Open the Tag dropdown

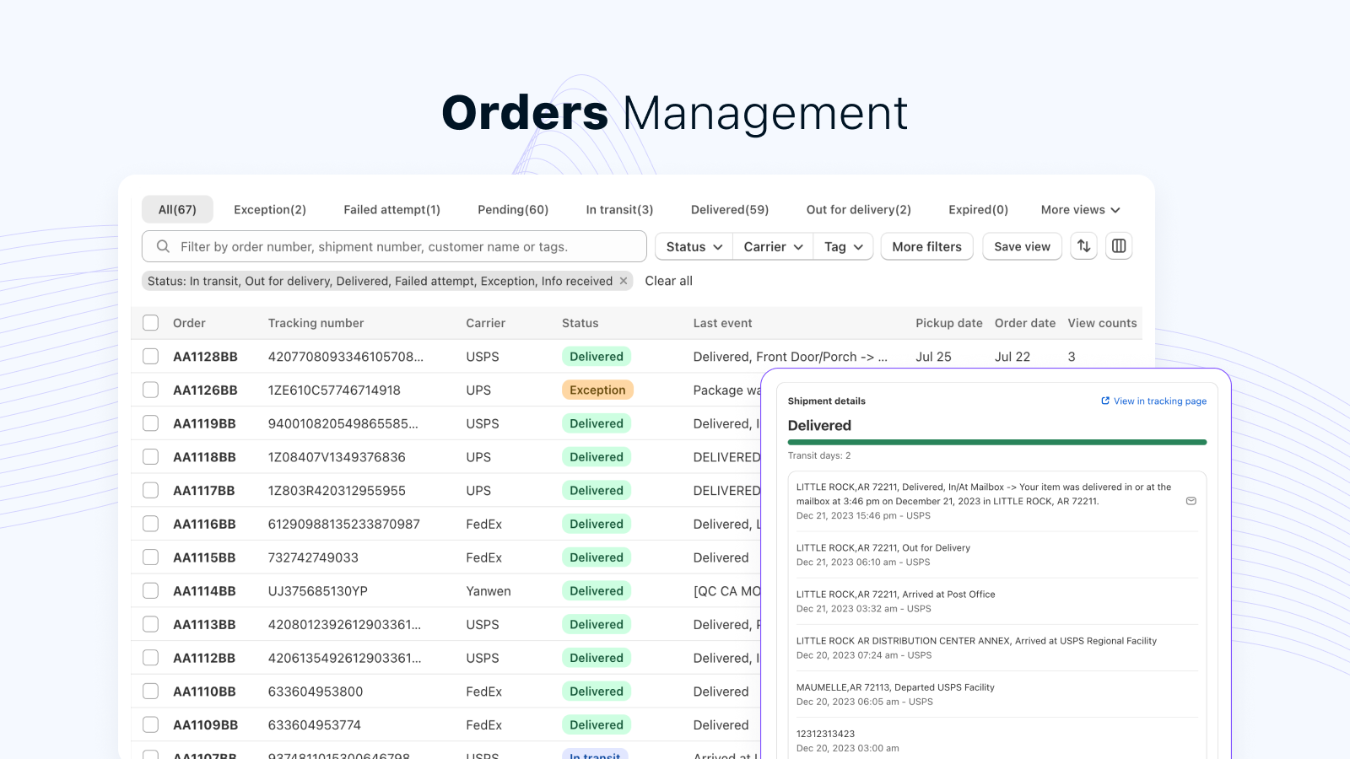coord(842,246)
